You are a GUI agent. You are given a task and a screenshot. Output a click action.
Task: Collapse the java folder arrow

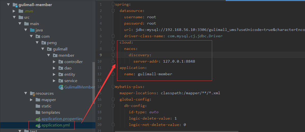[x=25, y=30]
